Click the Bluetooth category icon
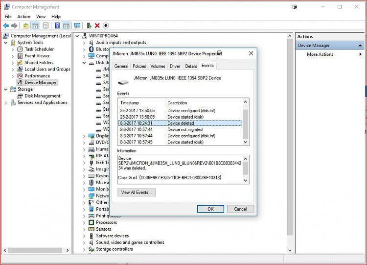The width and height of the screenshot is (367, 265). click(x=92, y=49)
